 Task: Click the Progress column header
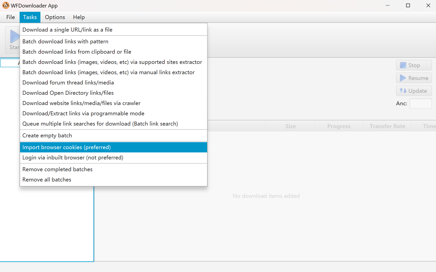tap(339, 126)
